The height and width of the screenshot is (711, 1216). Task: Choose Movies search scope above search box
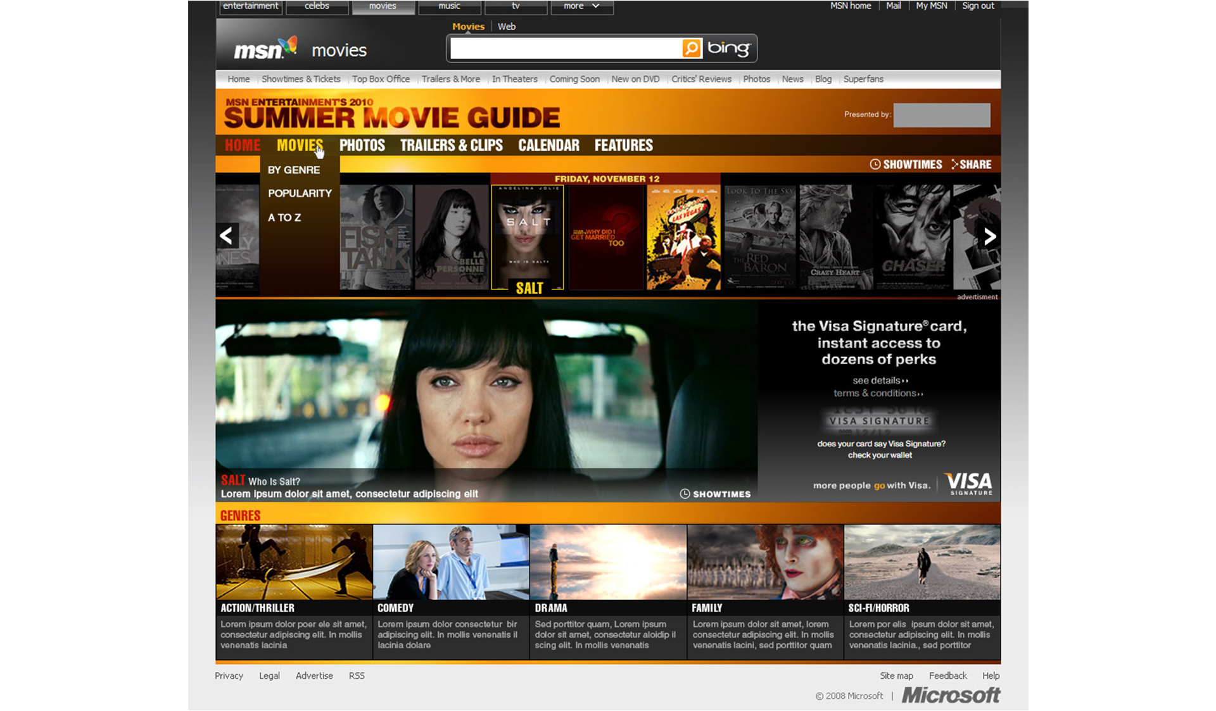469,27
